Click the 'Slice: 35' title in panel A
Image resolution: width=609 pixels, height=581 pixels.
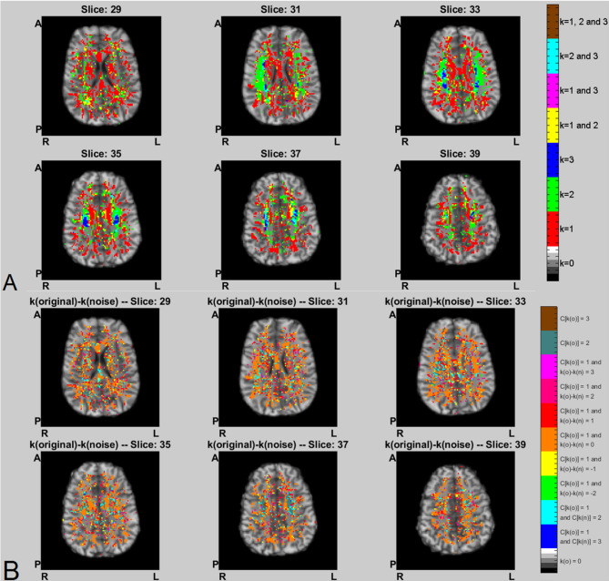(x=101, y=154)
